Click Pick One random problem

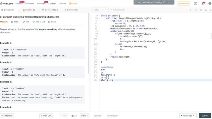(x=46, y=116)
